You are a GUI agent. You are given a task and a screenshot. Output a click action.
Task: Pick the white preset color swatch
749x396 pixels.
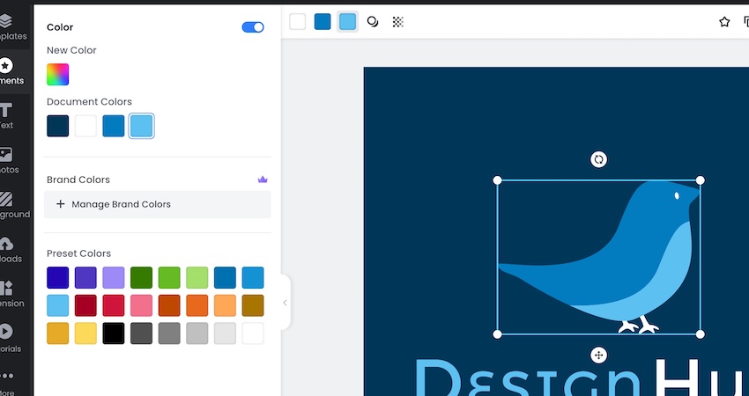tap(253, 333)
